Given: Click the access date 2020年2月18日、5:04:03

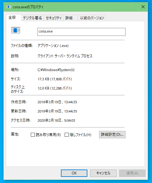Looking at the screenshot, I should [x=56, y=120].
